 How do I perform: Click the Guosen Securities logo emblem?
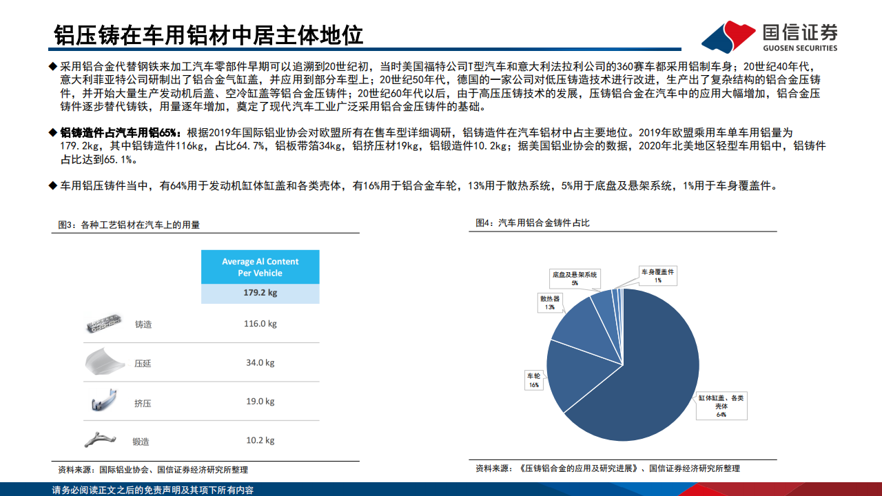click(x=728, y=37)
